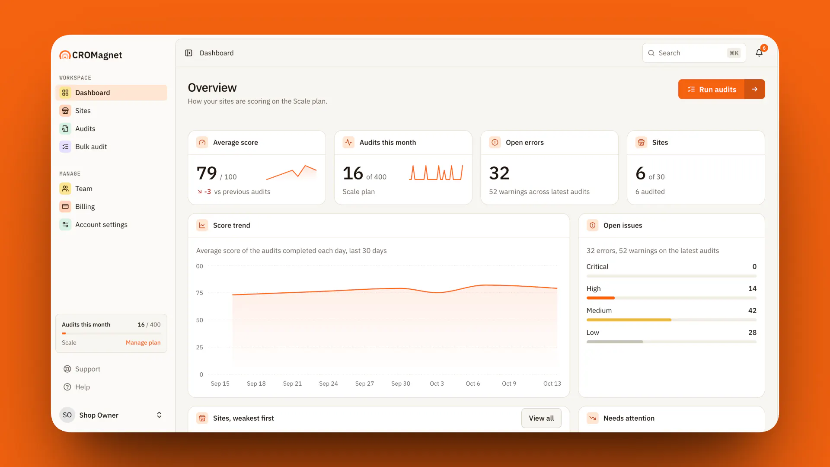Screen dimensions: 830x467
Task: Click the Search input field
Action: [x=694, y=53]
